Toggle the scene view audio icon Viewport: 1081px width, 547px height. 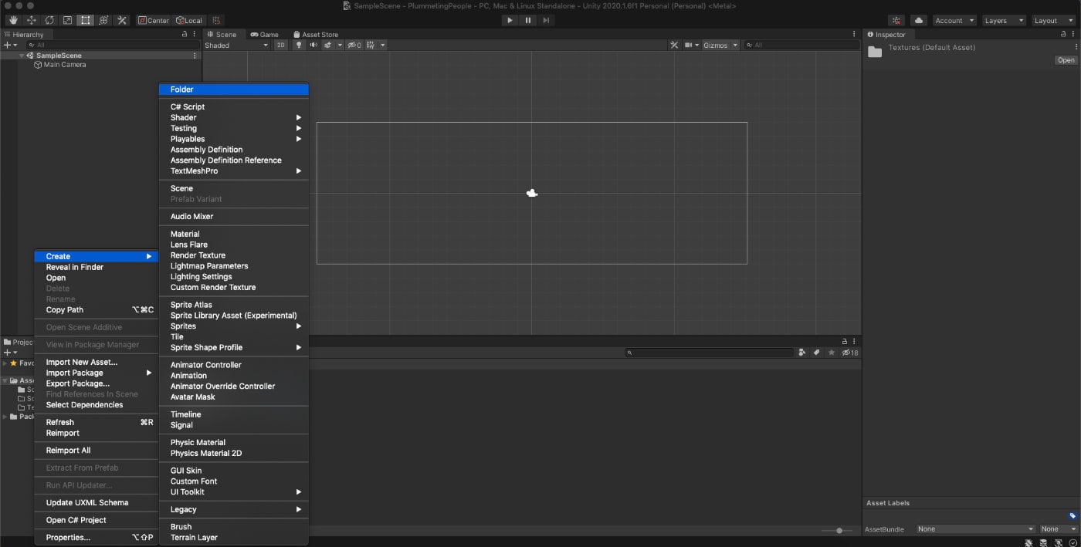(x=313, y=45)
